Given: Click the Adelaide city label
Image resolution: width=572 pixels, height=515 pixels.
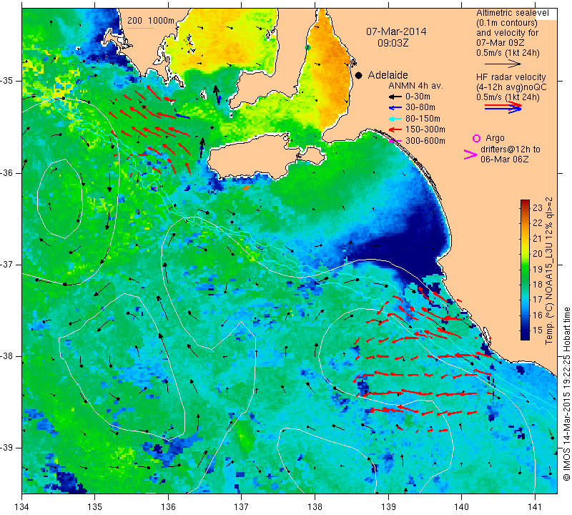Looking at the screenshot, I should (388, 75).
